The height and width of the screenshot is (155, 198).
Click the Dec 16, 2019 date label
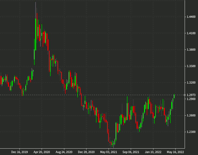point(19,152)
